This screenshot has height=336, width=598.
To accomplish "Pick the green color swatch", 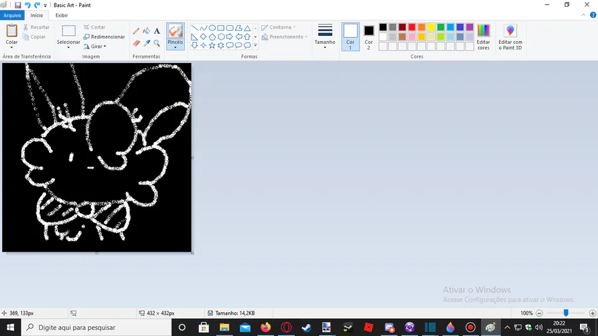I will point(441,27).
